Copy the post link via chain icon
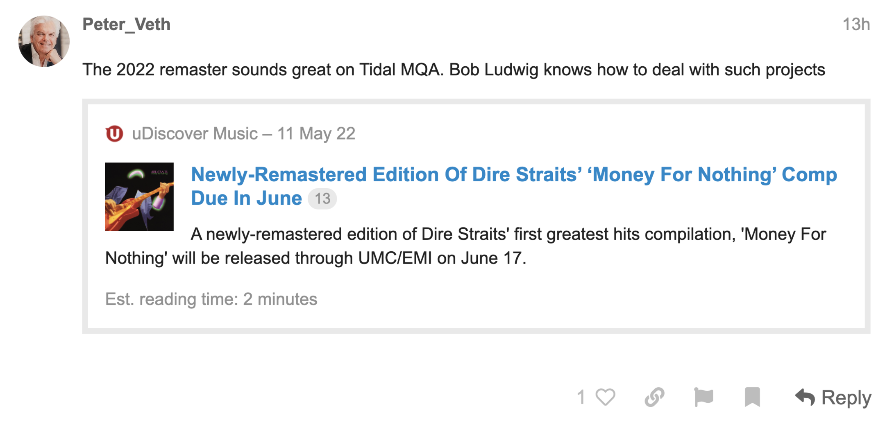 click(654, 397)
